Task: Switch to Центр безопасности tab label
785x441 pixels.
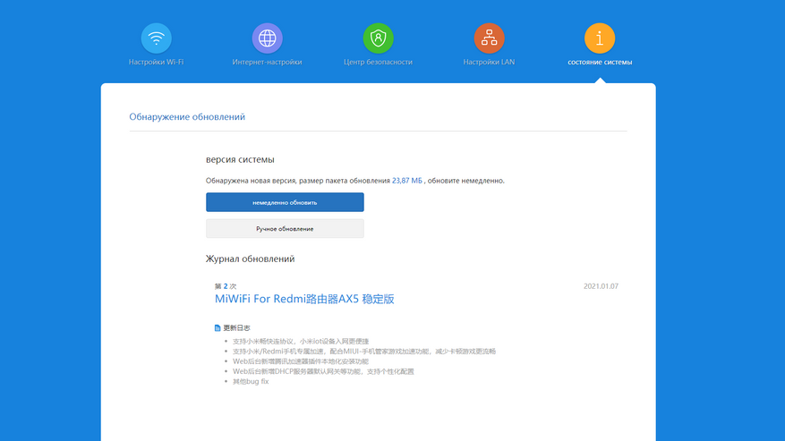Action: (378, 62)
